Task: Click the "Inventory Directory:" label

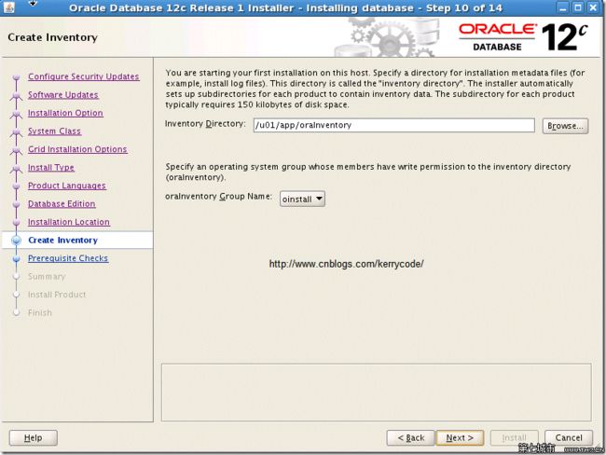Action: (x=205, y=124)
